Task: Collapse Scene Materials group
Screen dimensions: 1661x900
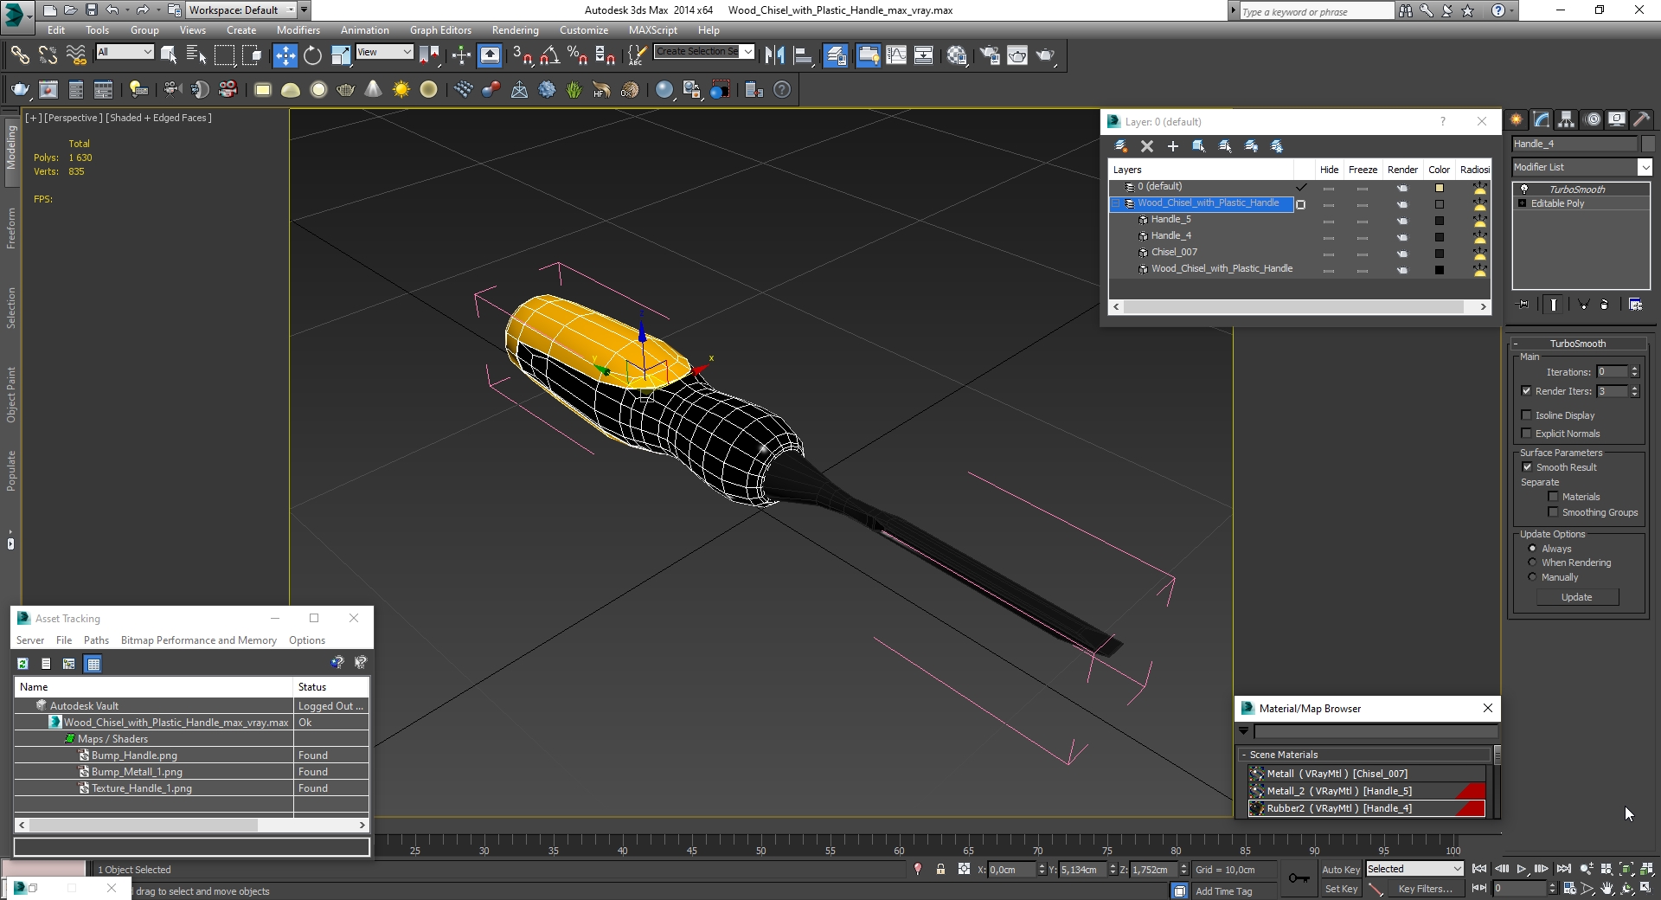Action: tap(1244, 755)
